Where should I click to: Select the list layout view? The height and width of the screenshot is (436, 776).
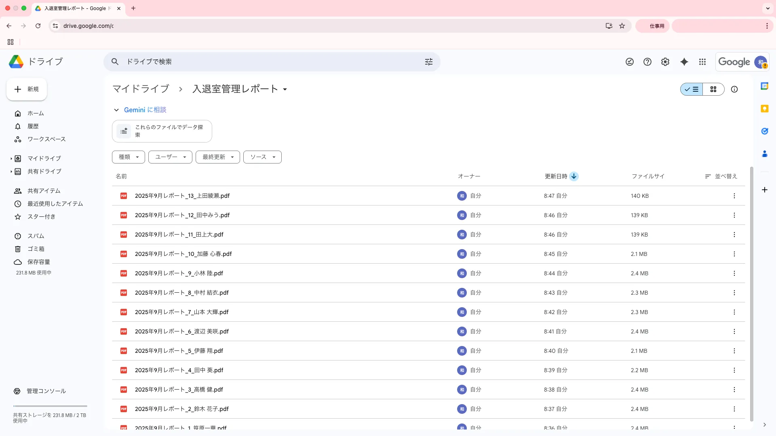pos(692,89)
